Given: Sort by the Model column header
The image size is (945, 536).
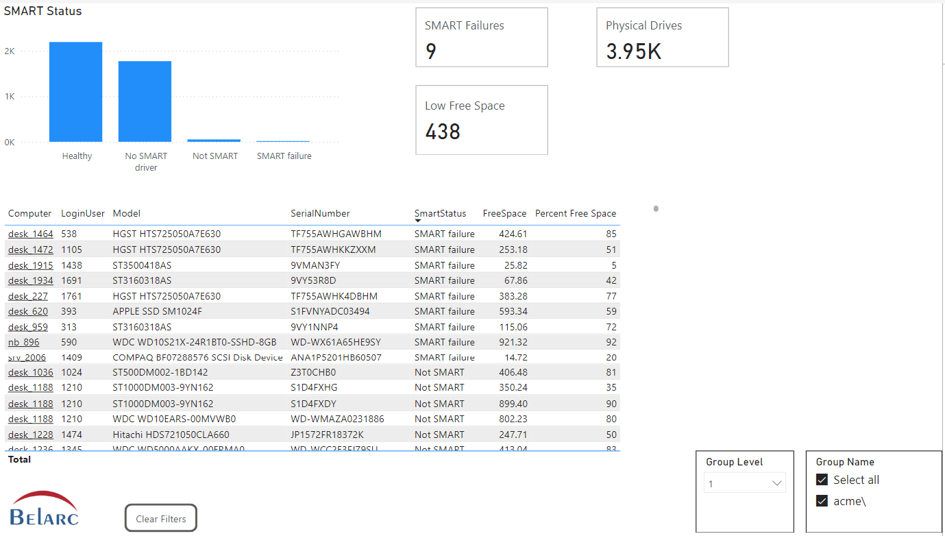Looking at the screenshot, I should pyautogui.click(x=127, y=213).
